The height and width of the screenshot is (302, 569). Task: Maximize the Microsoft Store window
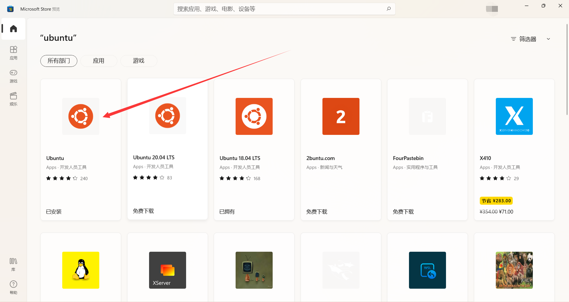click(x=544, y=6)
